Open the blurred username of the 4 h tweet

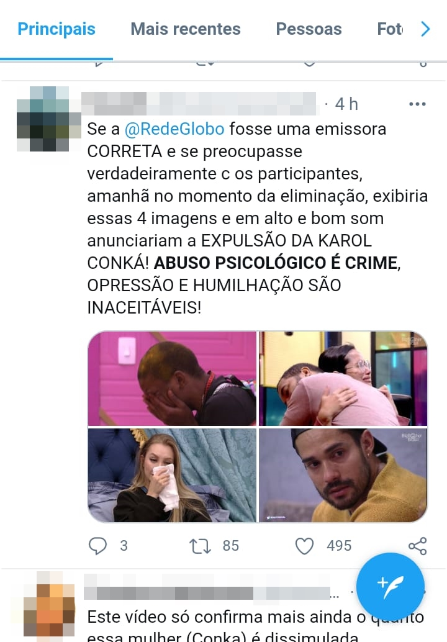(x=199, y=104)
